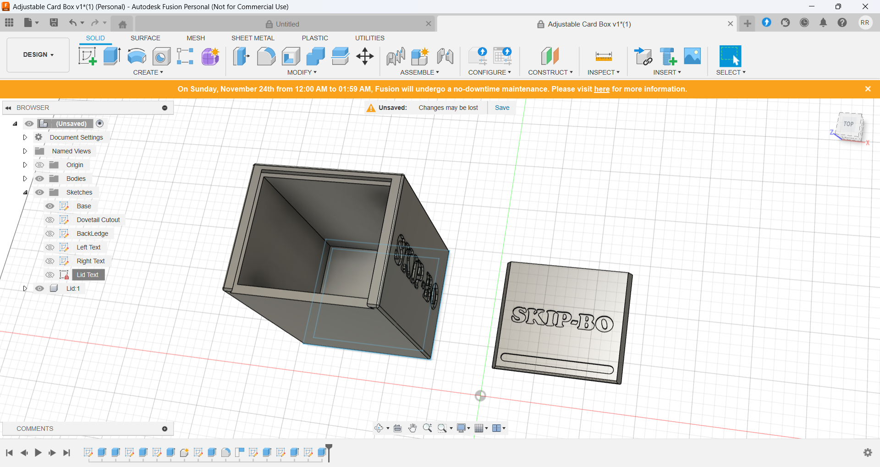Select the Move/Copy tool
The width and height of the screenshot is (880, 467).
[365, 56]
